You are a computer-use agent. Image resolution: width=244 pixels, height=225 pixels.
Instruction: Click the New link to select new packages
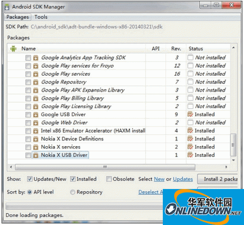tap(159, 179)
